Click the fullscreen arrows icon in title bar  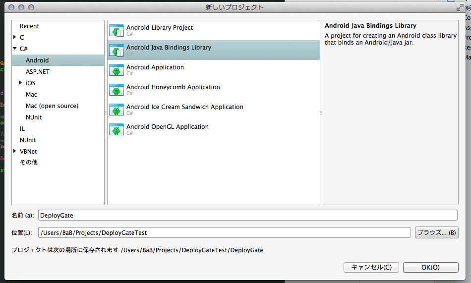[x=460, y=7]
